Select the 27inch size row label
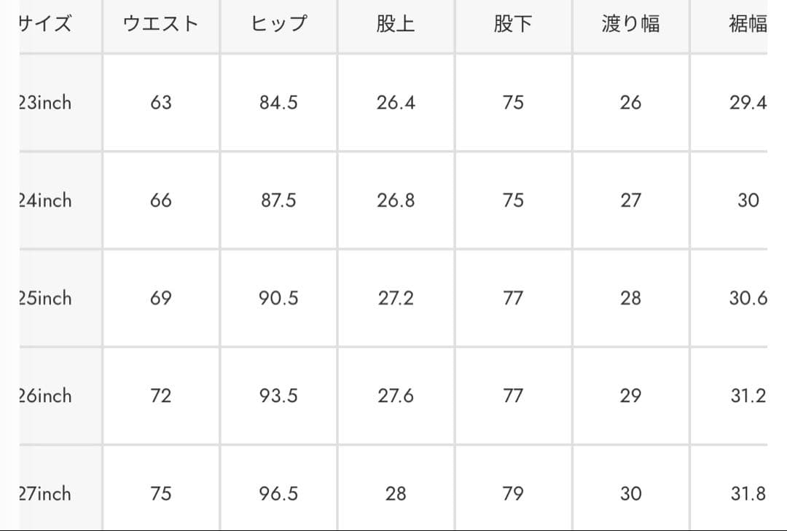Viewport: 787px width, 531px height. pyautogui.click(x=45, y=493)
